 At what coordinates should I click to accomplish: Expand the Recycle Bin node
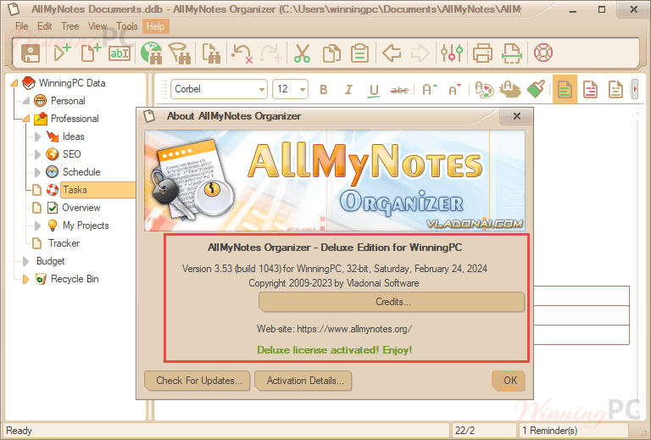pos(25,280)
